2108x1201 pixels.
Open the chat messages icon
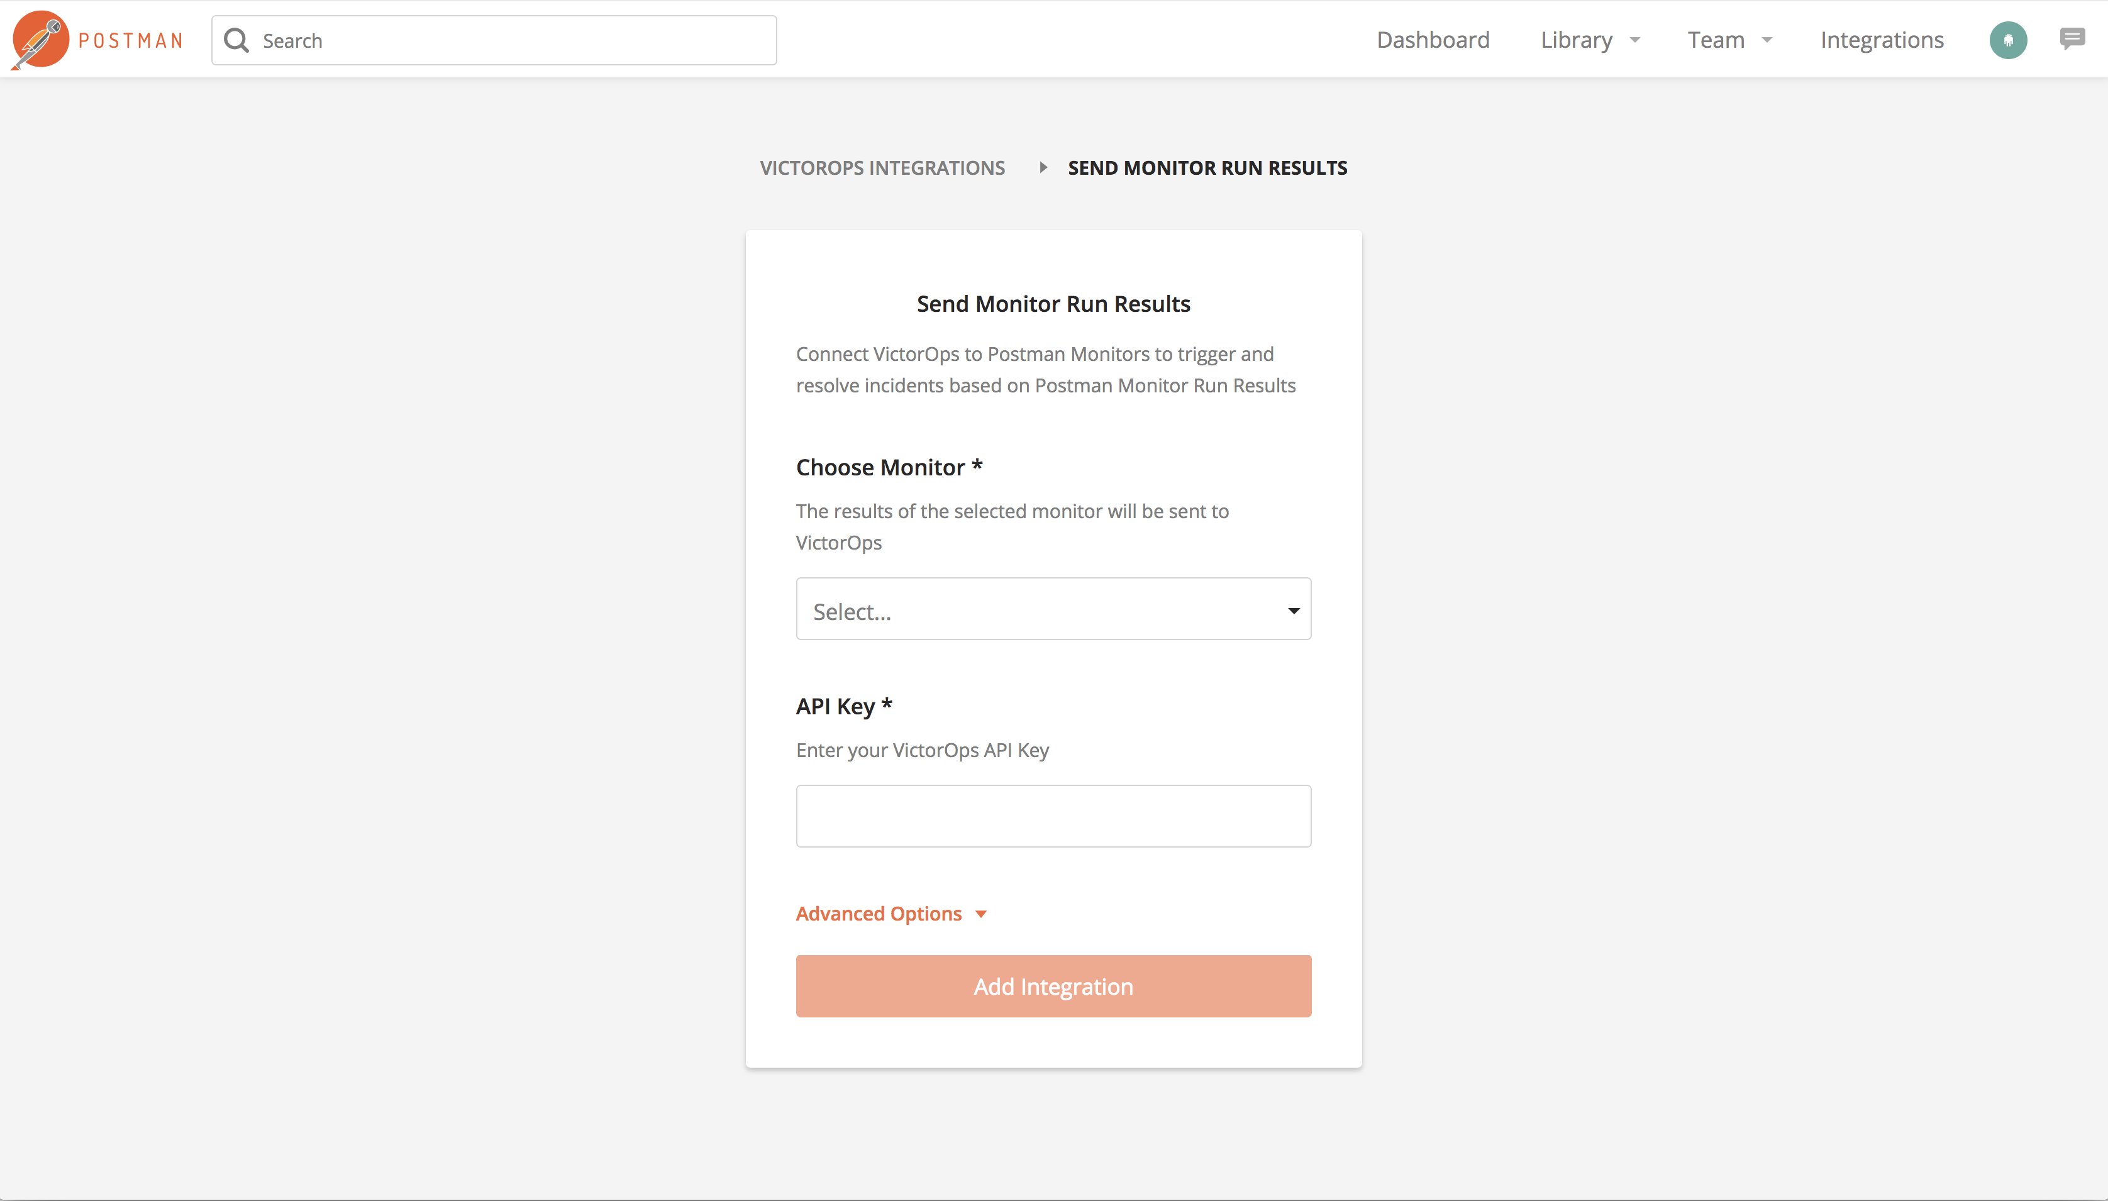click(2073, 39)
